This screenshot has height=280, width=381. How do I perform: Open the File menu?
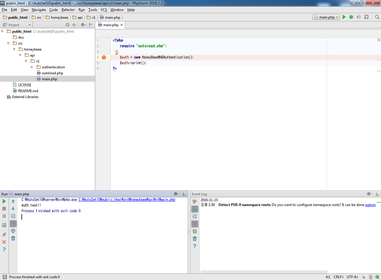coord(4,10)
